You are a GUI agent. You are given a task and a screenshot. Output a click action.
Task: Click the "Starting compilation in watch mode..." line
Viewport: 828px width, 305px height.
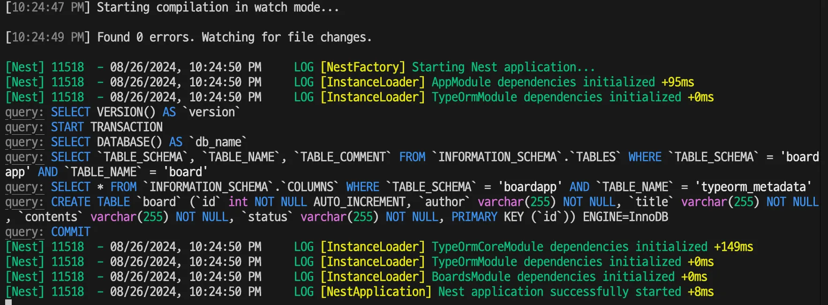coord(218,7)
